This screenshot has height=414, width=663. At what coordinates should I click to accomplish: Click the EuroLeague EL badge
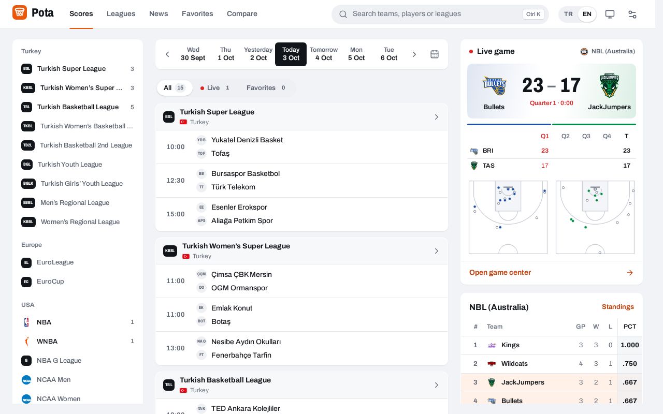[x=26, y=263]
